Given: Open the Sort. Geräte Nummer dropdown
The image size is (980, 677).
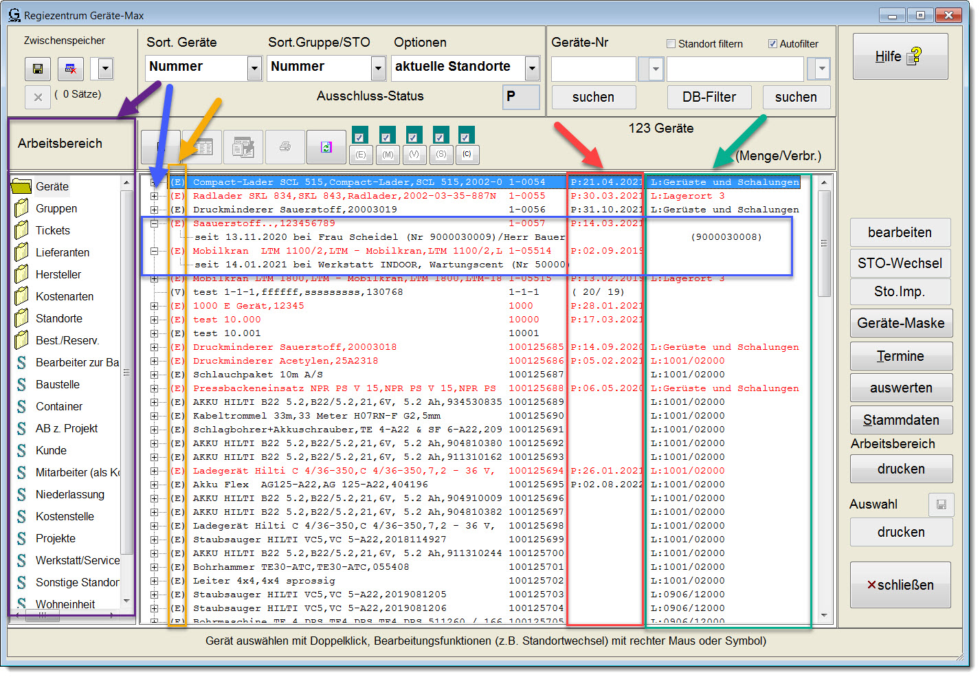Looking at the screenshot, I should click(254, 68).
